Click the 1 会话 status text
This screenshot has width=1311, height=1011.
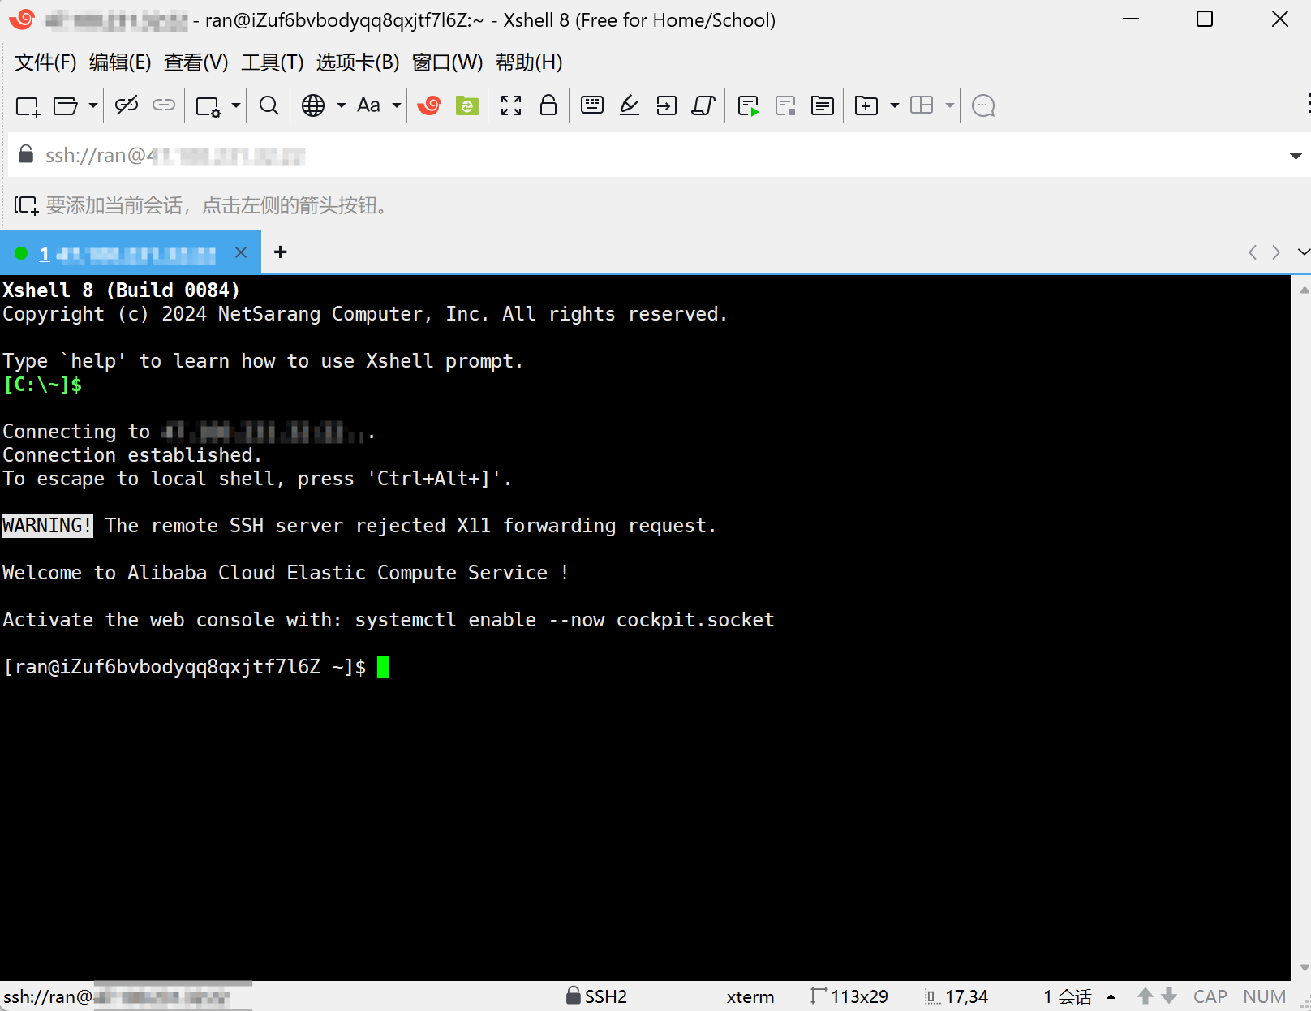[1068, 996]
